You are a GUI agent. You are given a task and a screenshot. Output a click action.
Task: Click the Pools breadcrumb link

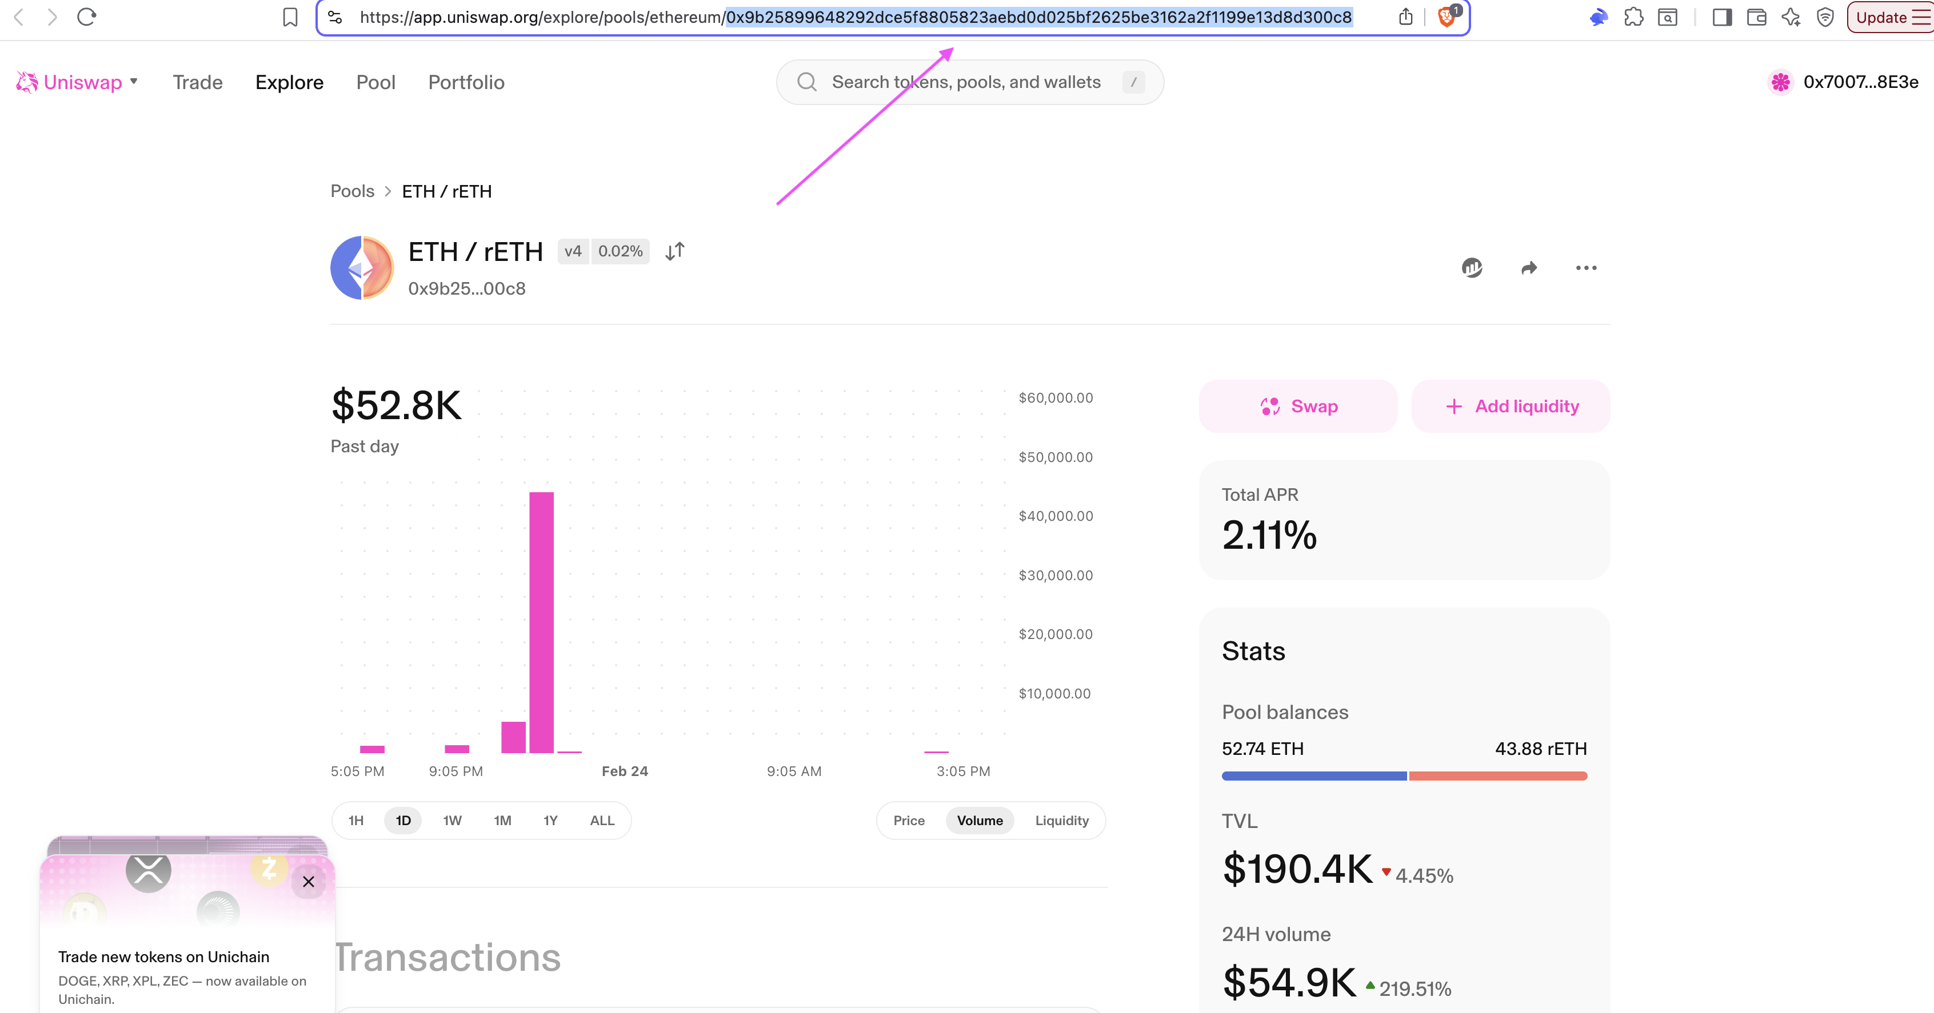pos(352,191)
